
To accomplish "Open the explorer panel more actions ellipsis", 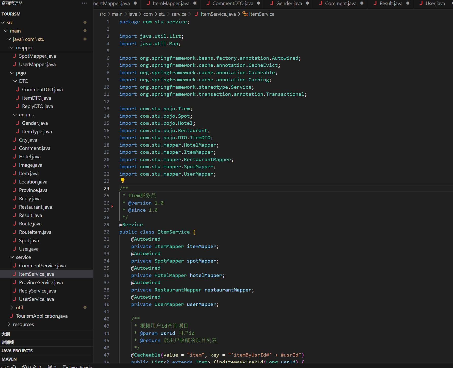I will 84,3.
